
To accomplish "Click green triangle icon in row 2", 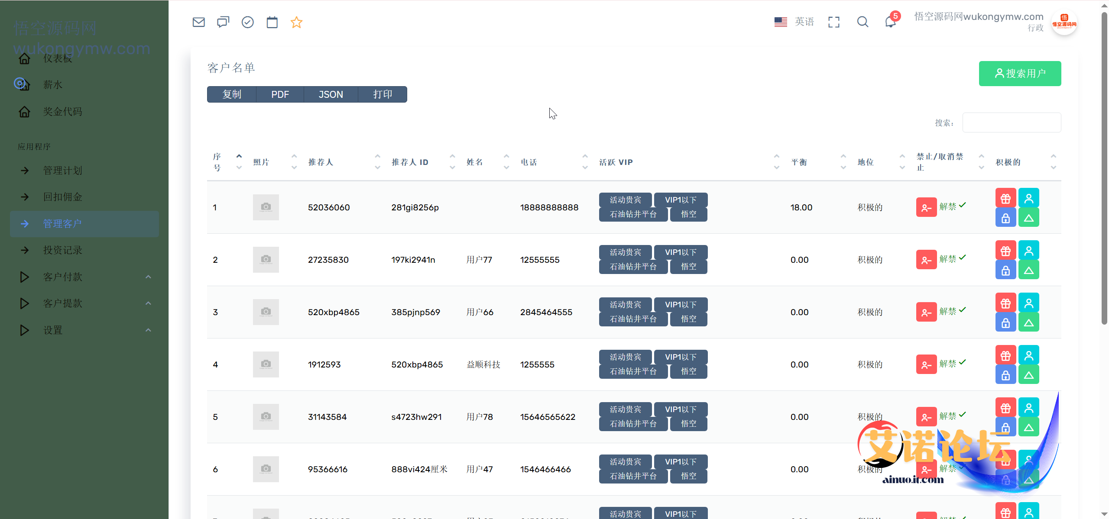I will pyautogui.click(x=1028, y=270).
